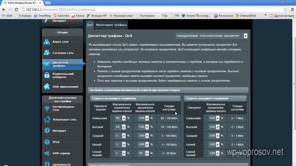Reload the router page
This screenshot has height=166, width=296.
tap(16, 9)
